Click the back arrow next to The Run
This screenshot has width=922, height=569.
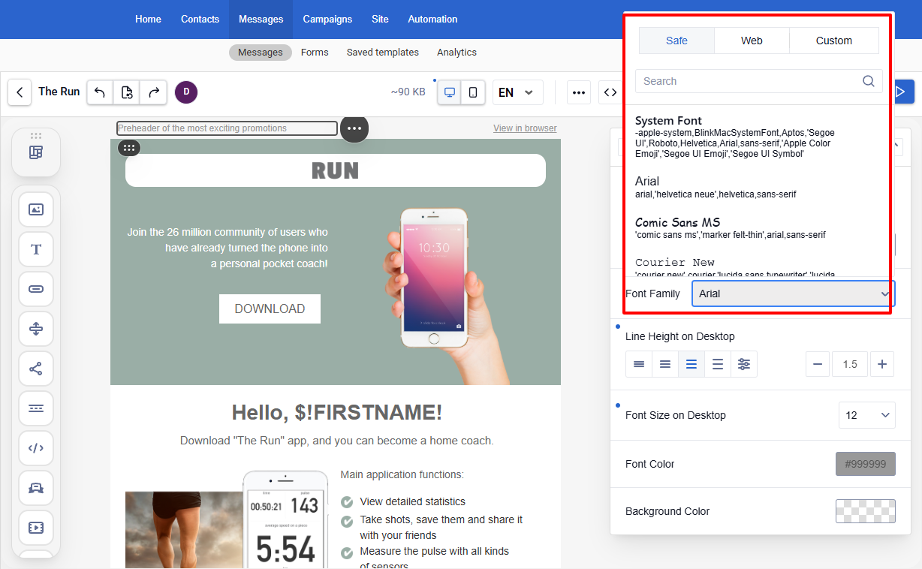(x=20, y=92)
